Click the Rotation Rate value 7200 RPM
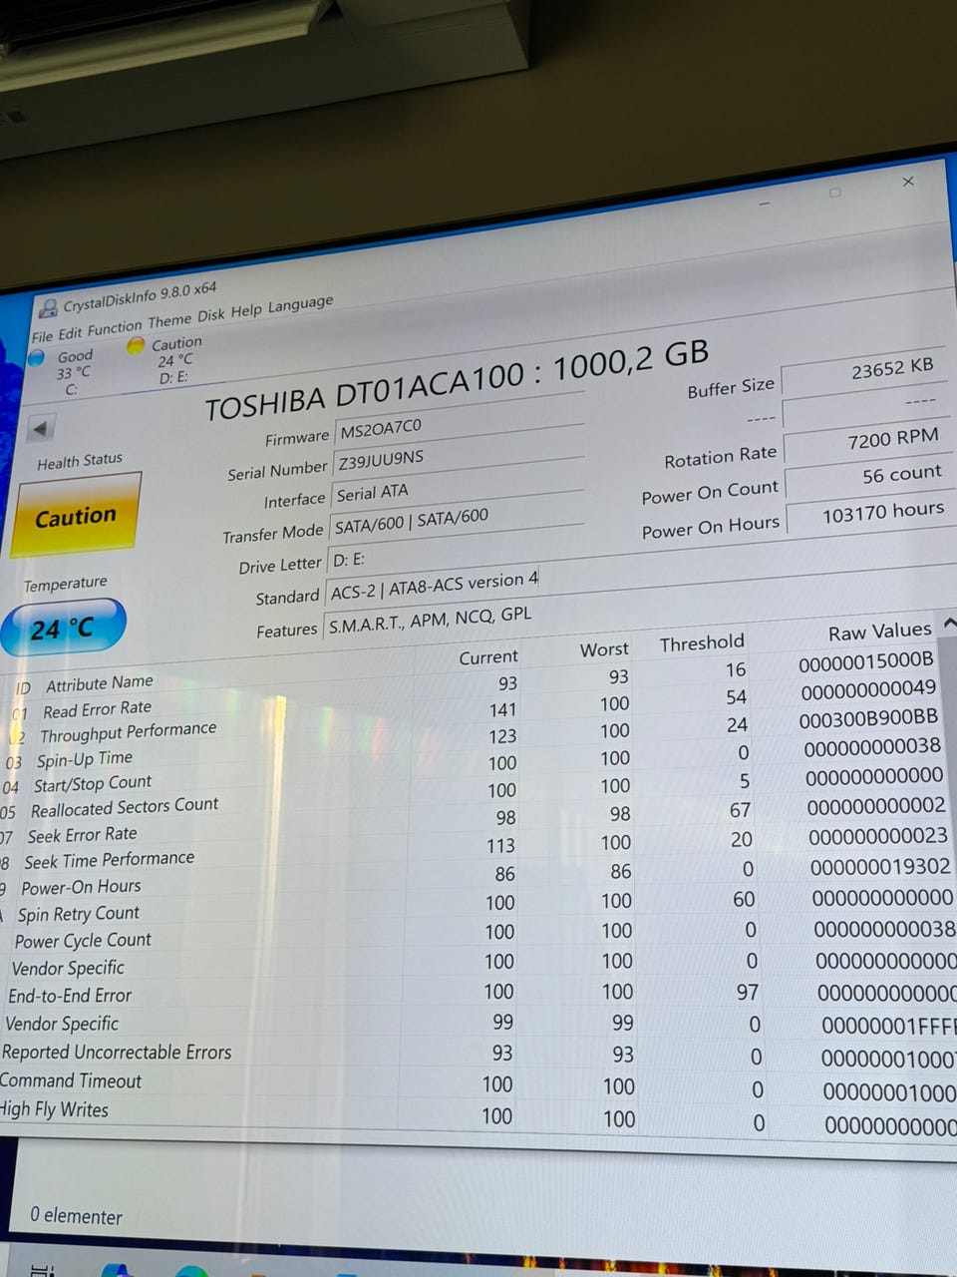957x1277 pixels. point(868,439)
